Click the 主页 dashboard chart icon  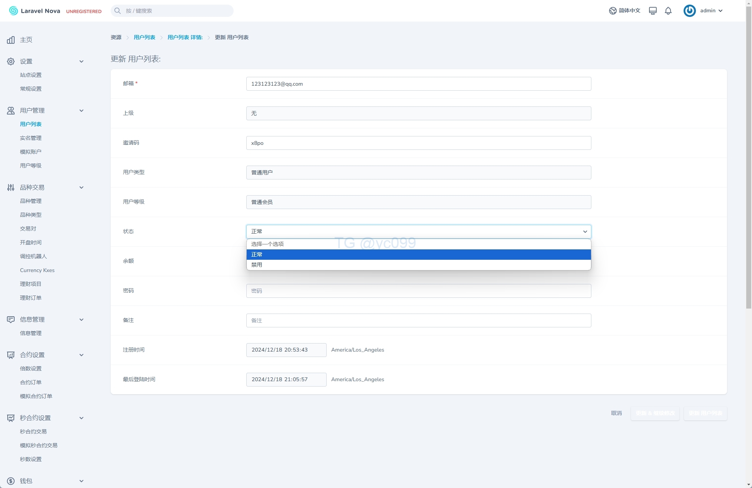(x=11, y=40)
